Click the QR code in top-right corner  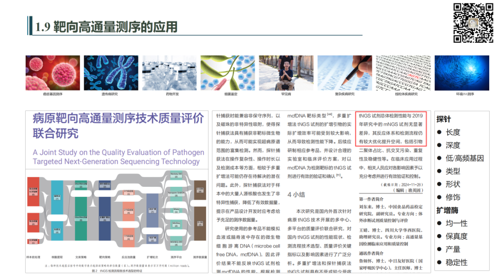click(x=474, y=23)
